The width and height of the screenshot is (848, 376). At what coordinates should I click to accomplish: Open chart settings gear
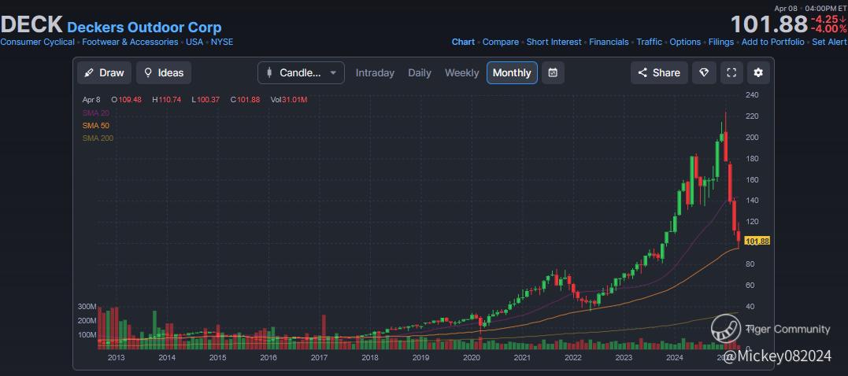click(x=758, y=73)
